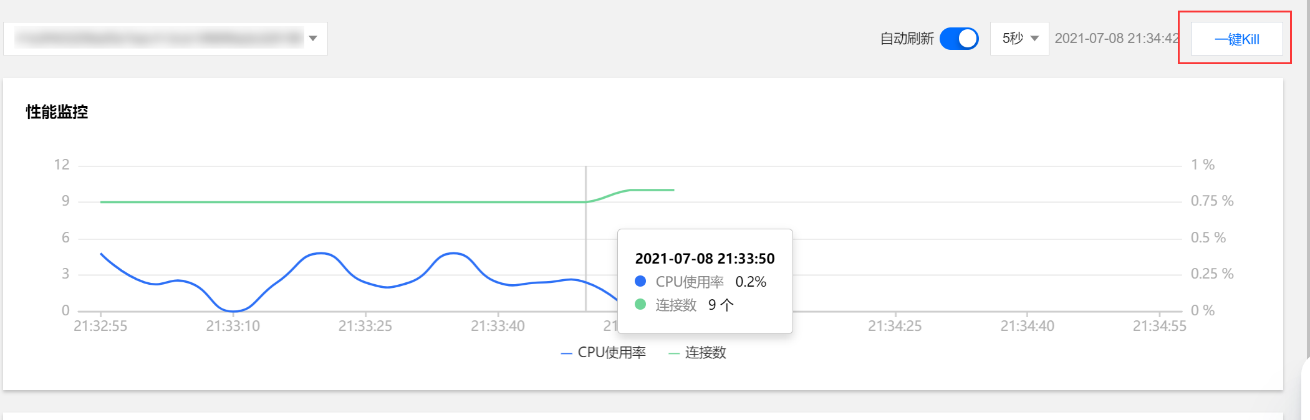1310x420 pixels.
Task: Click the 一键Kill button
Action: click(x=1236, y=39)
